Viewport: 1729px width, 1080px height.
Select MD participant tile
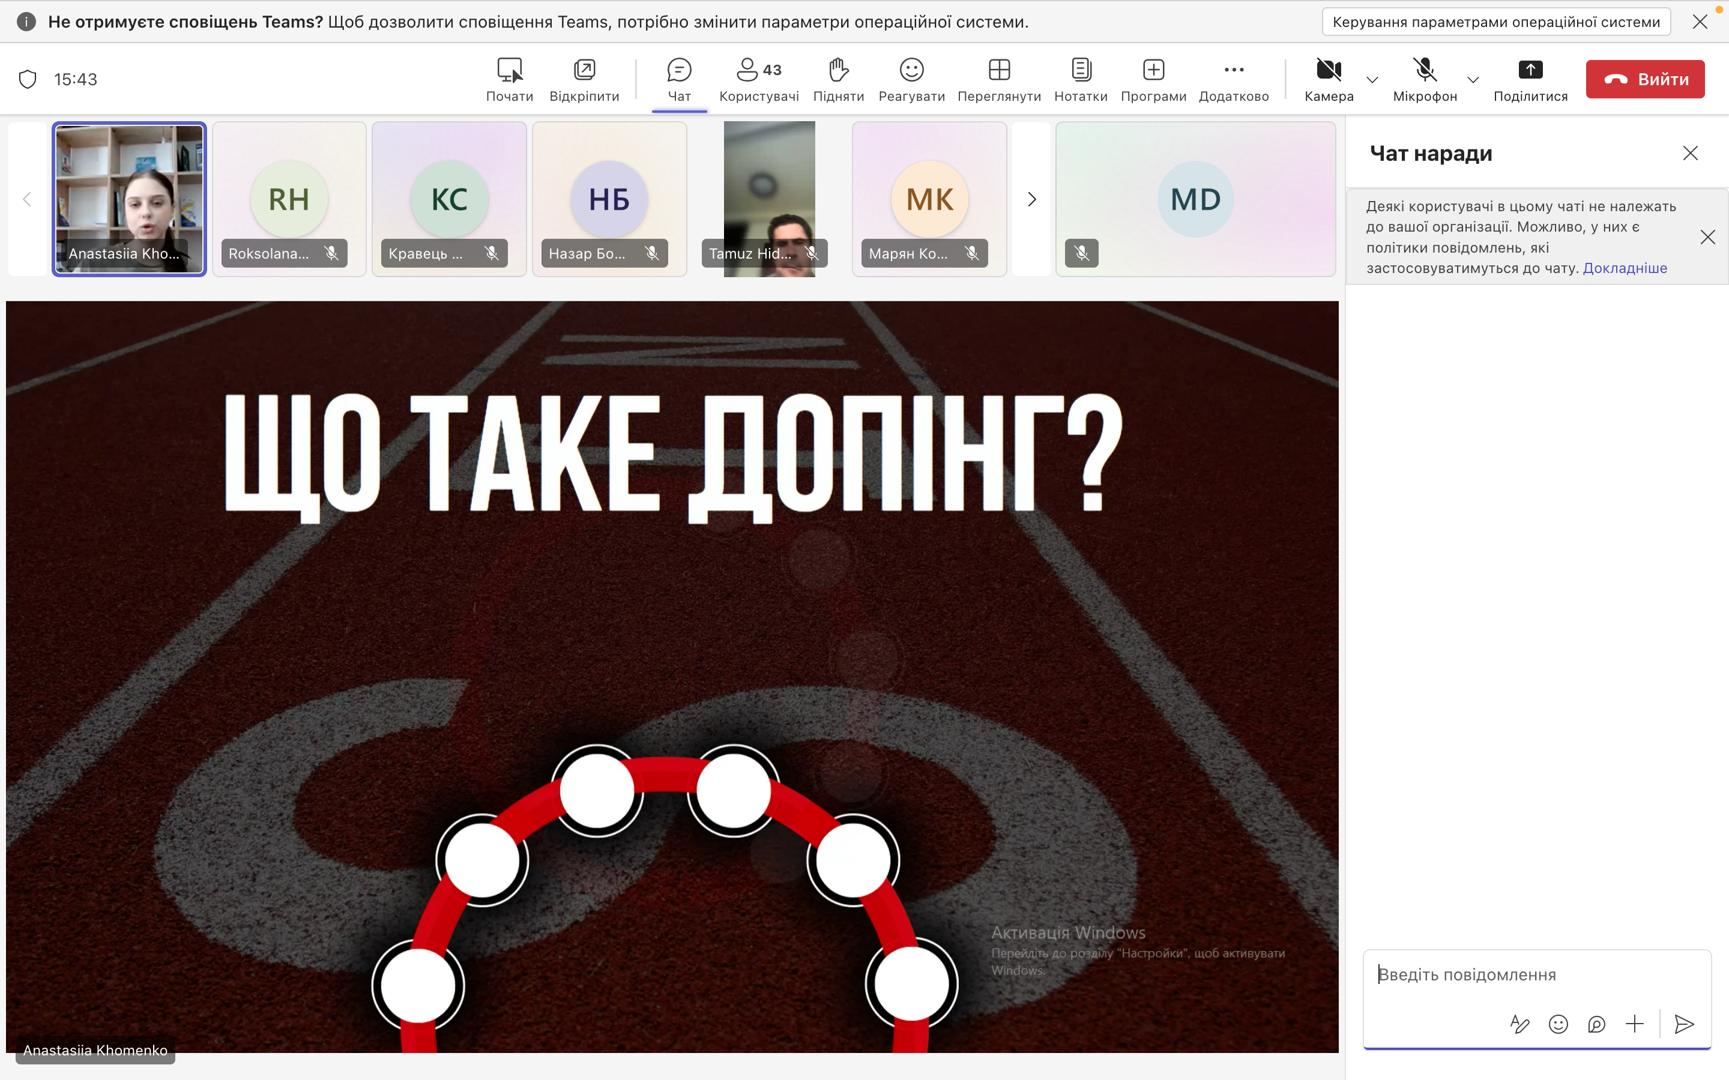[x=1196, y=199]
